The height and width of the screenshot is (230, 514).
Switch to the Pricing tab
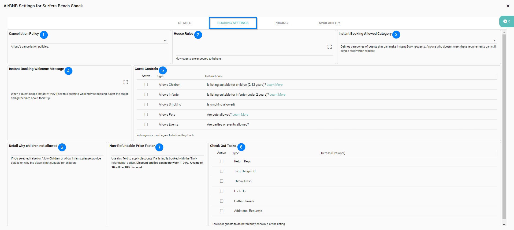[281, 23]
